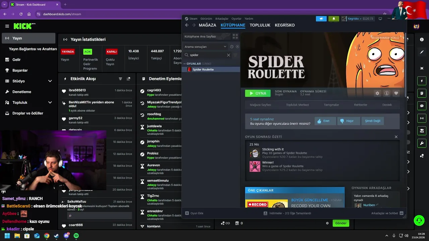
Task: Switch to MAĞAZA tab in Steam
Action: 207,25
